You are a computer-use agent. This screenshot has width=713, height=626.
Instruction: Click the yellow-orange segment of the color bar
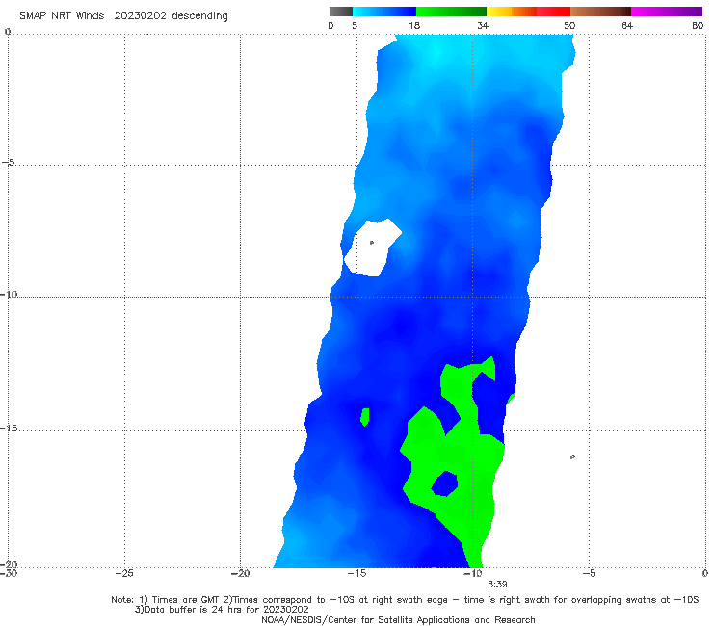pyautogui.click(x=512, y=12)
